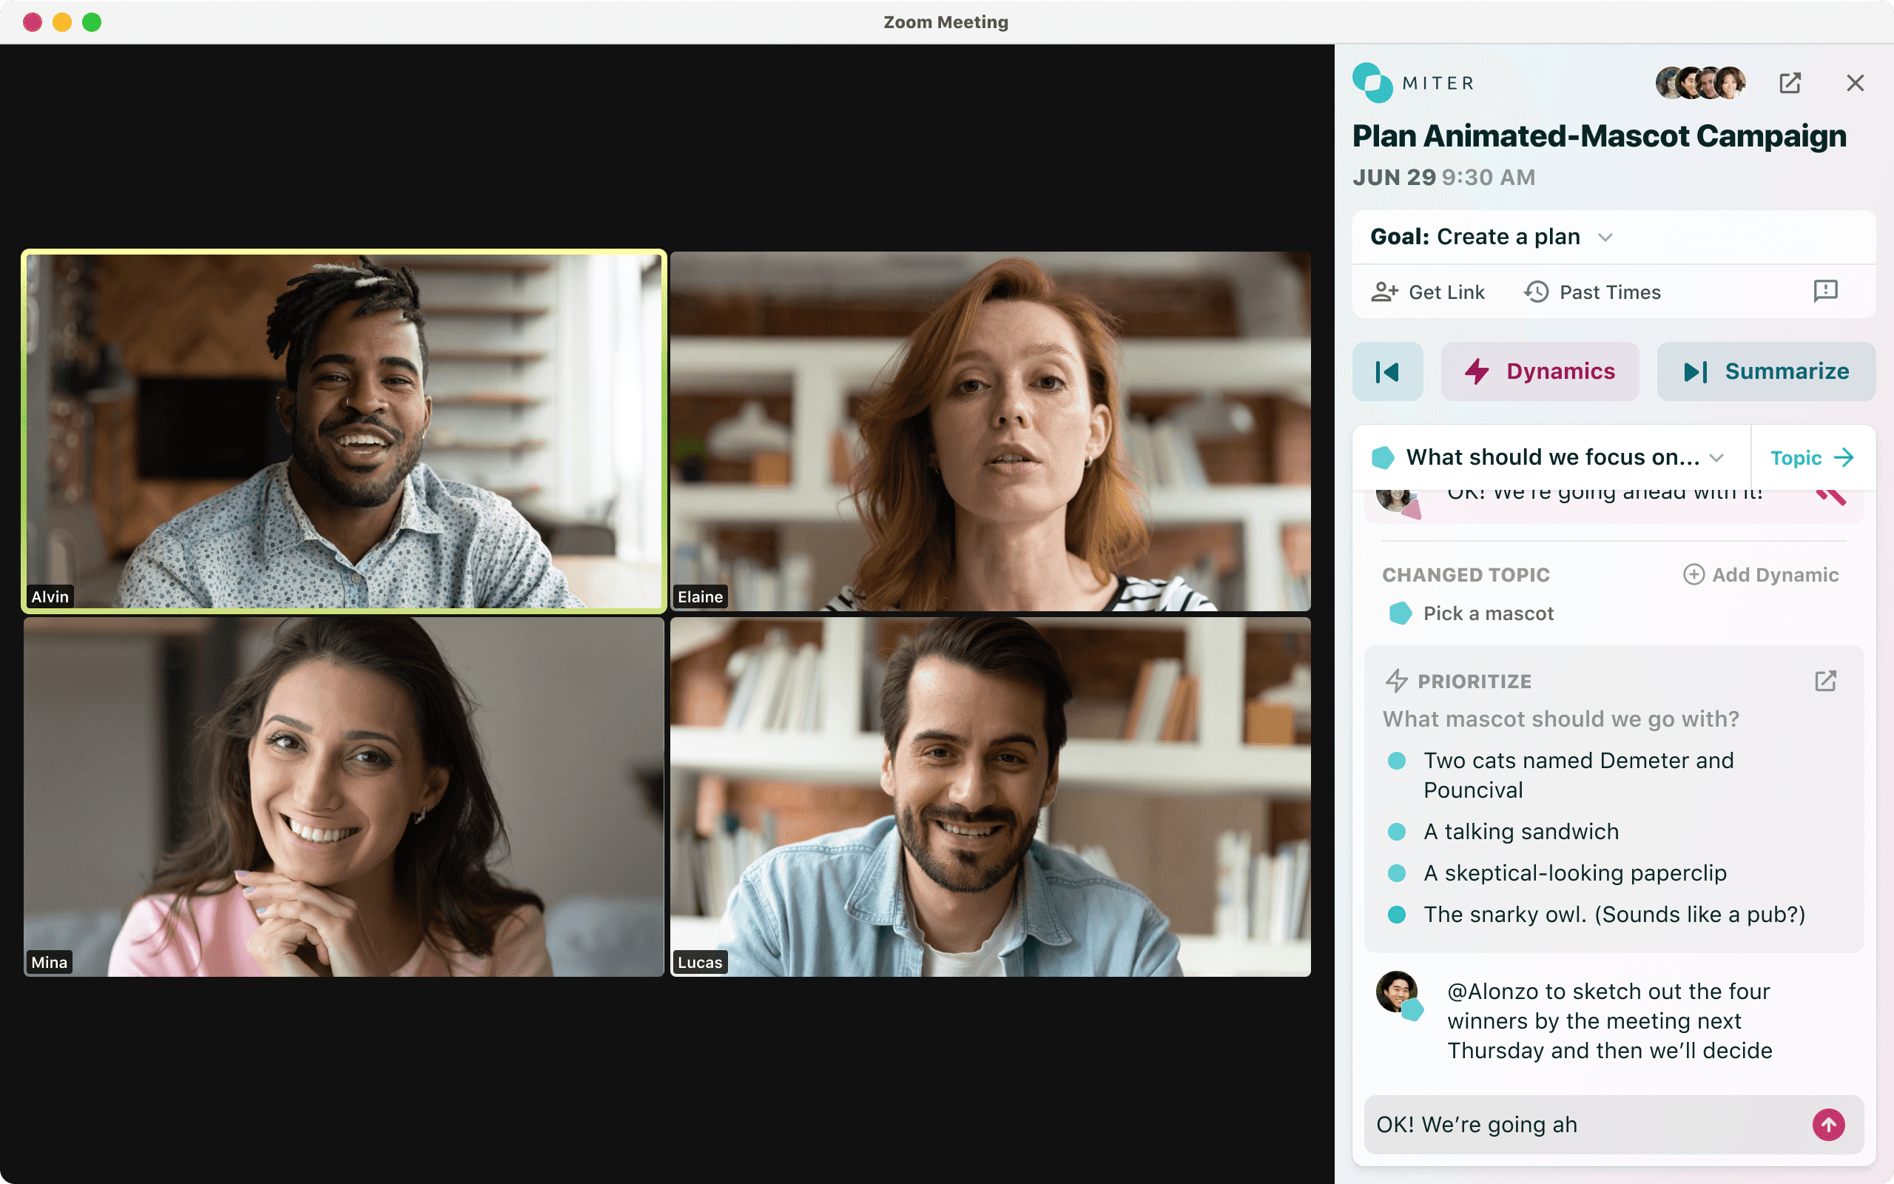Viewport: 1894px width, 1184px height.
Task: Click the Summarize play-forward icon
Action: 1695,371
